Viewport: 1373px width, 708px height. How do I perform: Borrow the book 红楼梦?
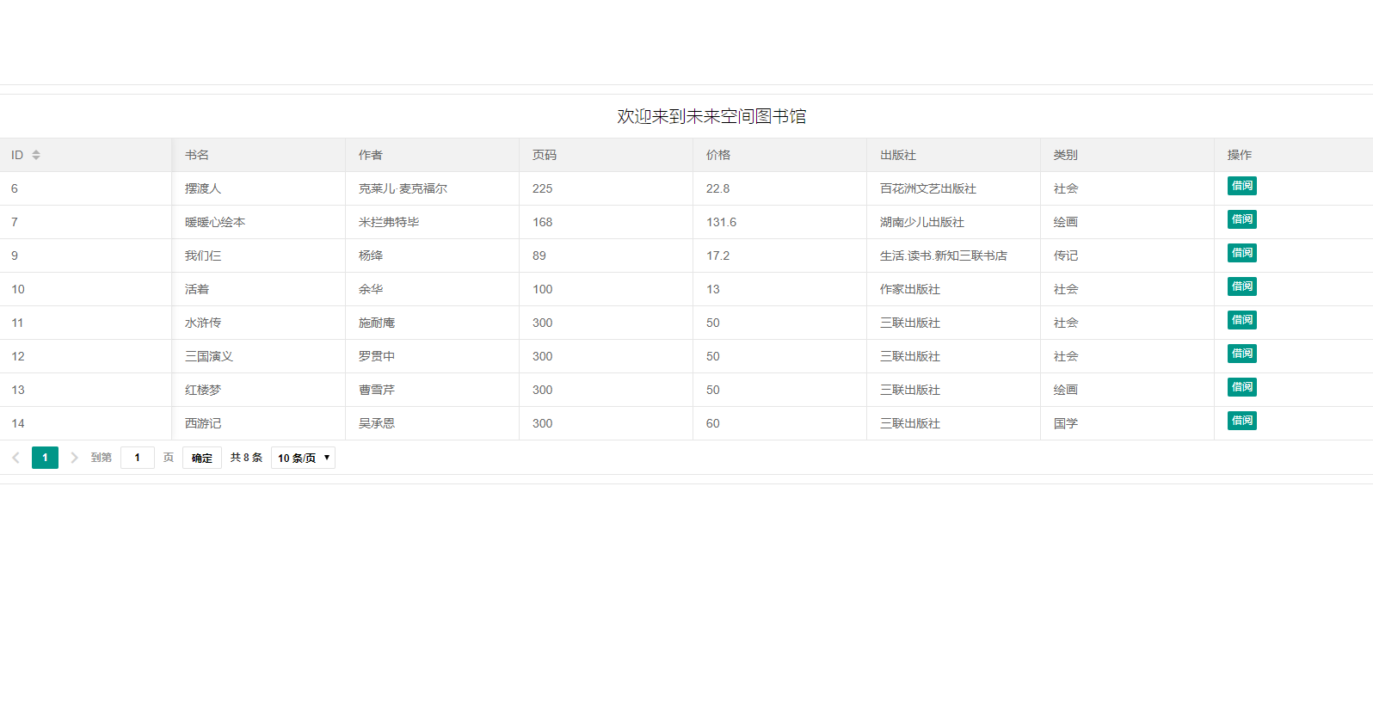(x=1241, y=387)
